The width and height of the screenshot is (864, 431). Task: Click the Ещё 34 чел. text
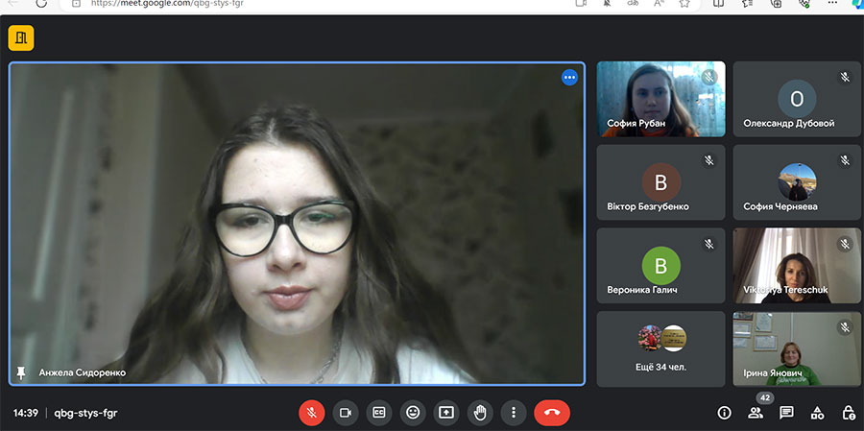(660, 367)
